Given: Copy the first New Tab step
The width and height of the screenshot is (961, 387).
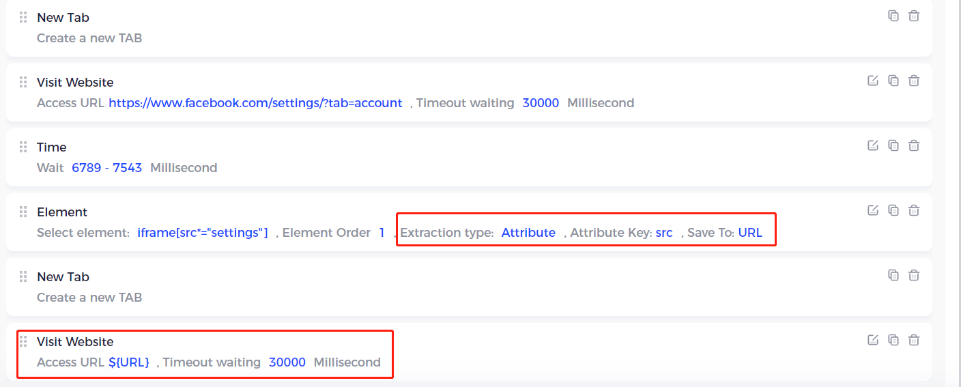Looking at the screenshot, I should click(x=893, y=16).
